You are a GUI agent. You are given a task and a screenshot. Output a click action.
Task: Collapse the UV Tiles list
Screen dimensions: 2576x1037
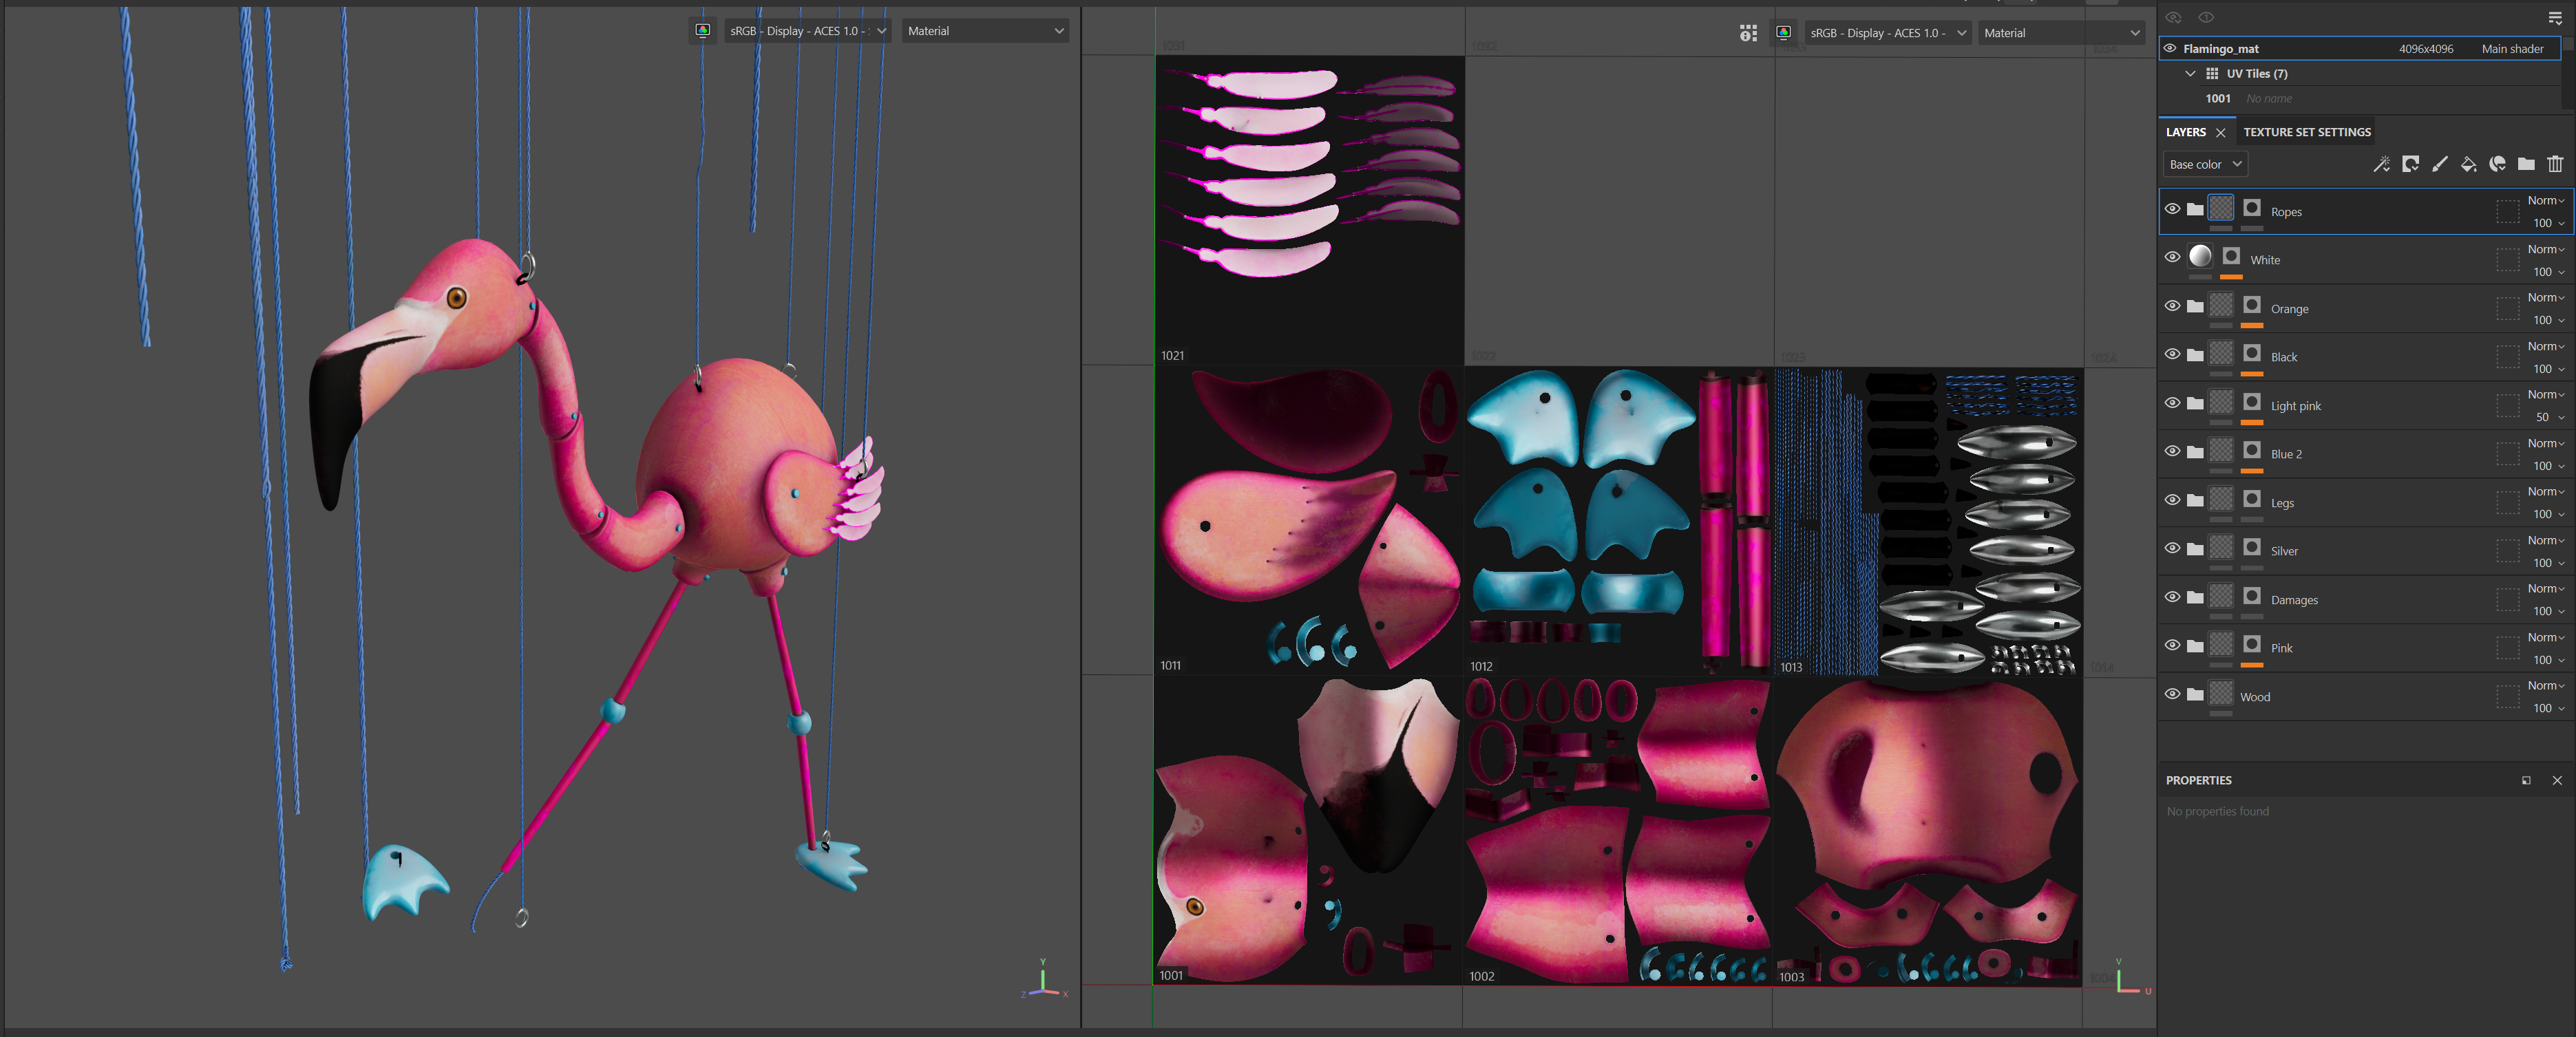click(x=2190, y=73)
